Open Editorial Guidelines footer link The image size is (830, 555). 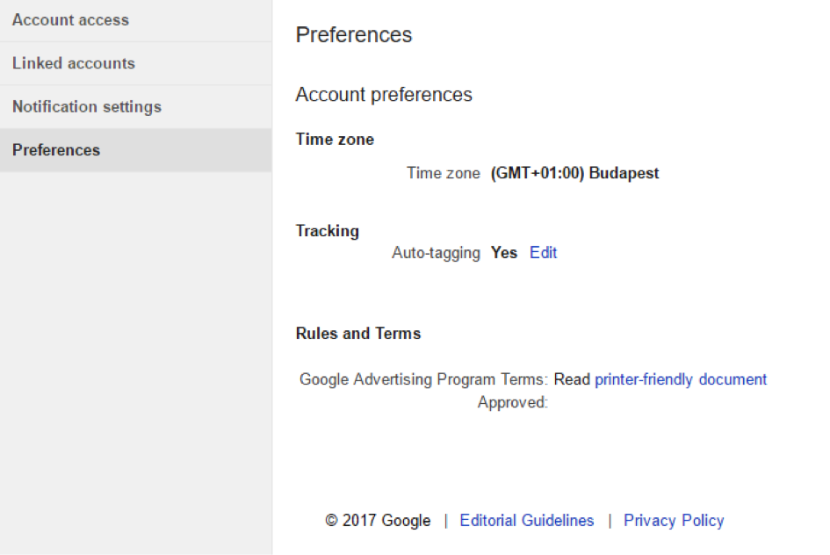click(527, 521)
